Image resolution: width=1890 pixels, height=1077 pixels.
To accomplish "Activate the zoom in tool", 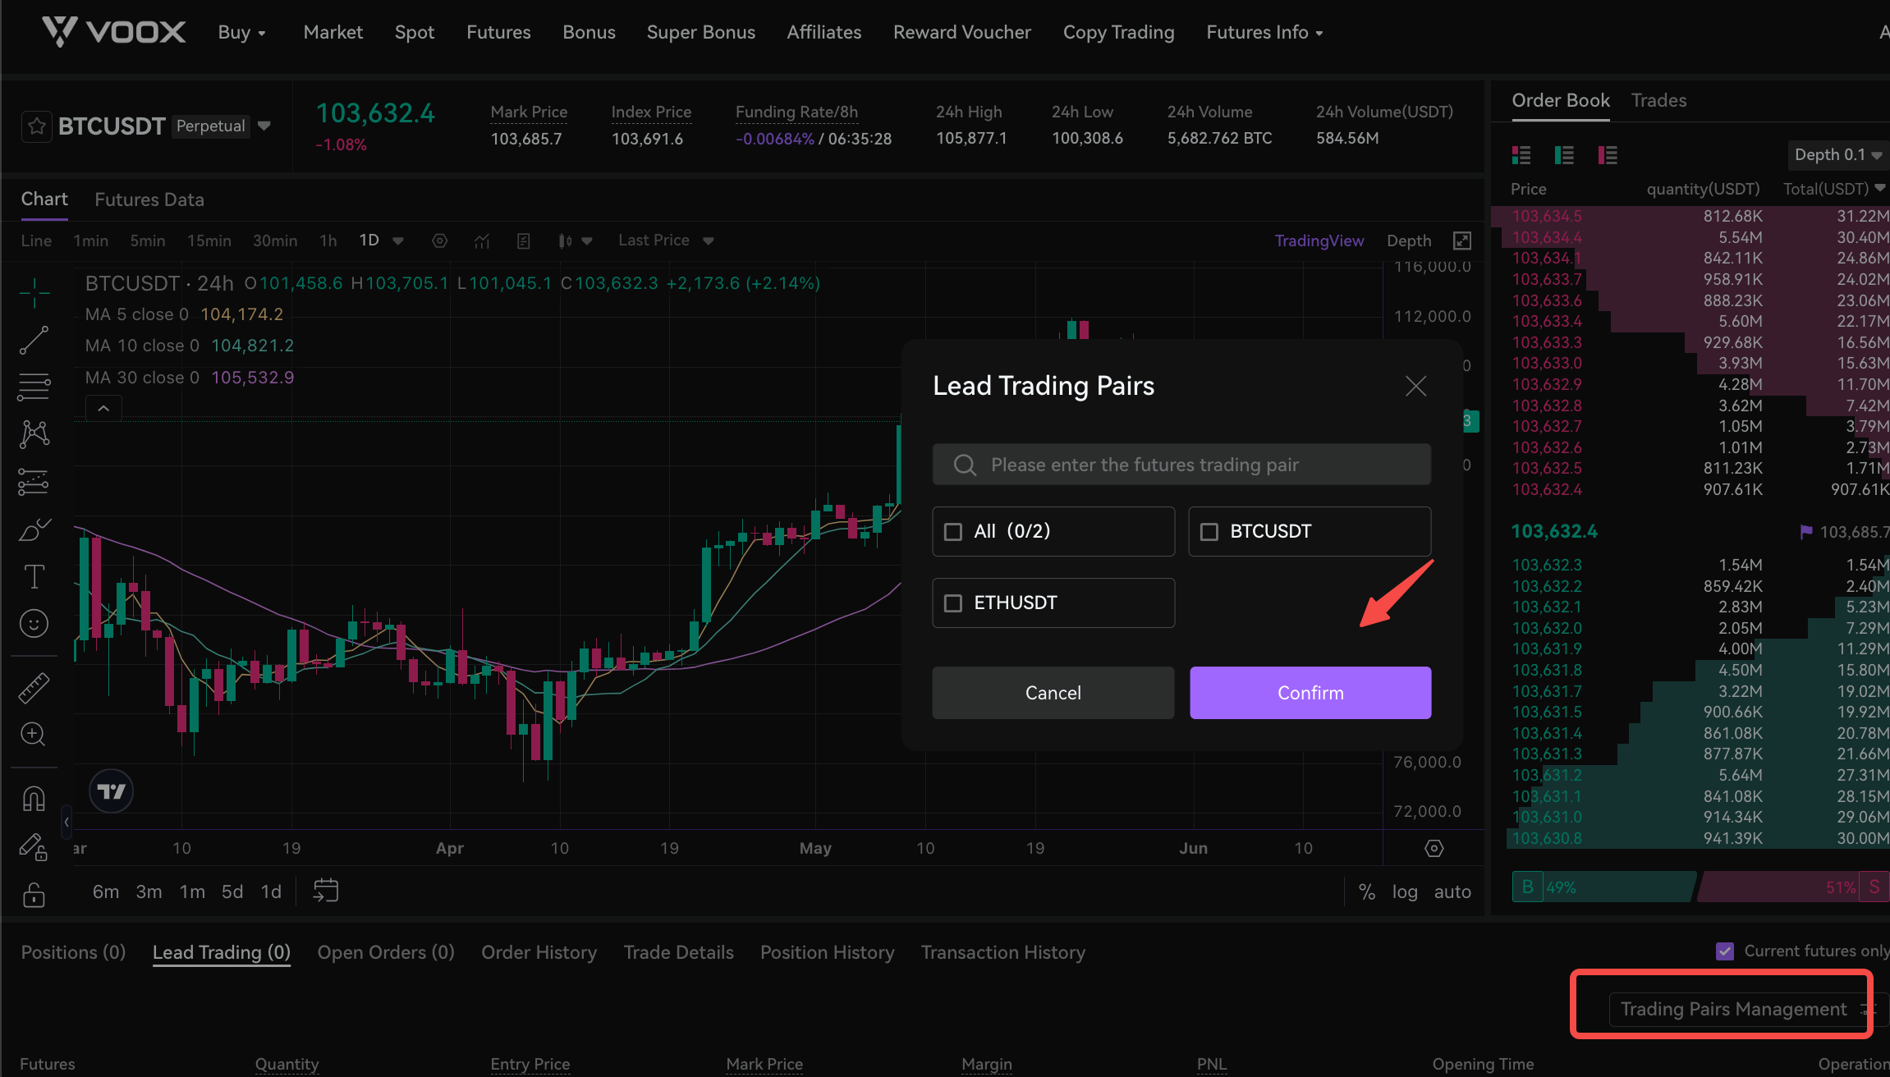I will click(x=34, y=734).
